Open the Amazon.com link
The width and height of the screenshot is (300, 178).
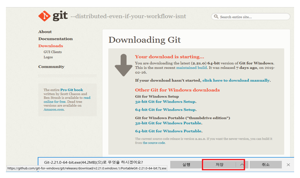pyautogui.click(x=54, y=110)
